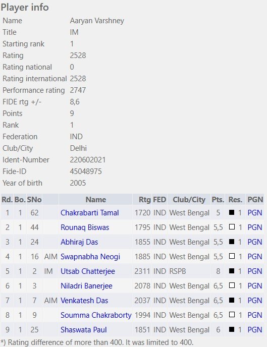Screen dimensions: 267x347
Task: Open Soumma Chakraborty player link
Action: point(96,315)
